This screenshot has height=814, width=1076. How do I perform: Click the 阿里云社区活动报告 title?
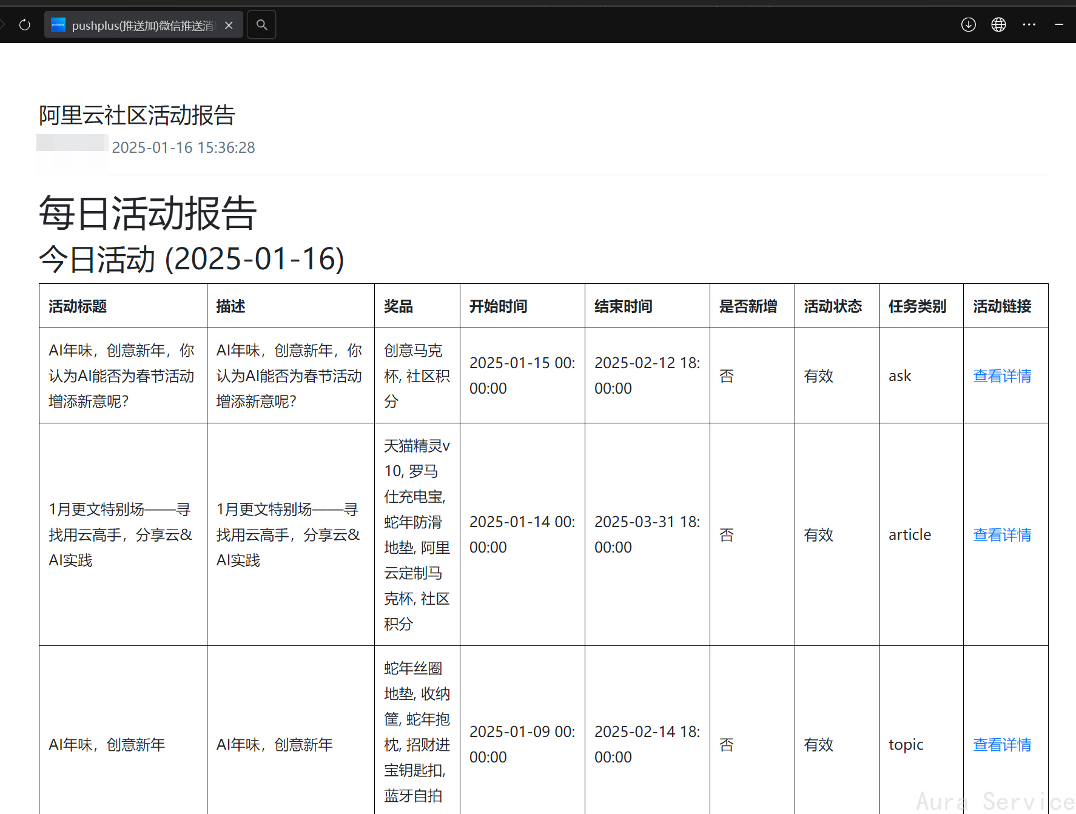pos(137,115)
